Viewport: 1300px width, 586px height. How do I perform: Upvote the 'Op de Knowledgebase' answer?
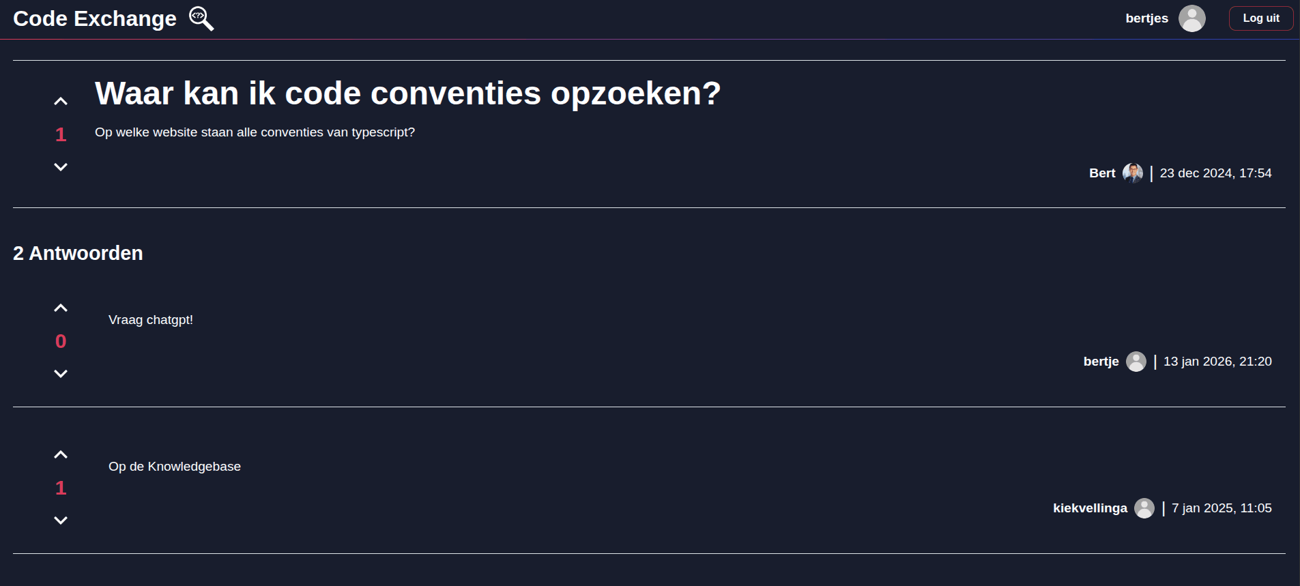click(x=61, y=455)
